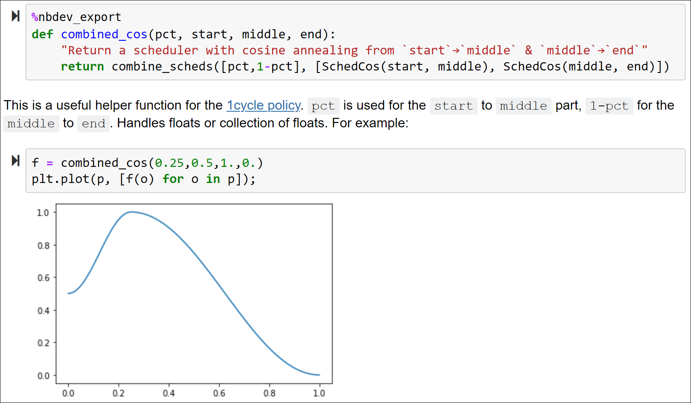Run the plt.plot cell
691x403 pixels.
(x=16, y=161)
